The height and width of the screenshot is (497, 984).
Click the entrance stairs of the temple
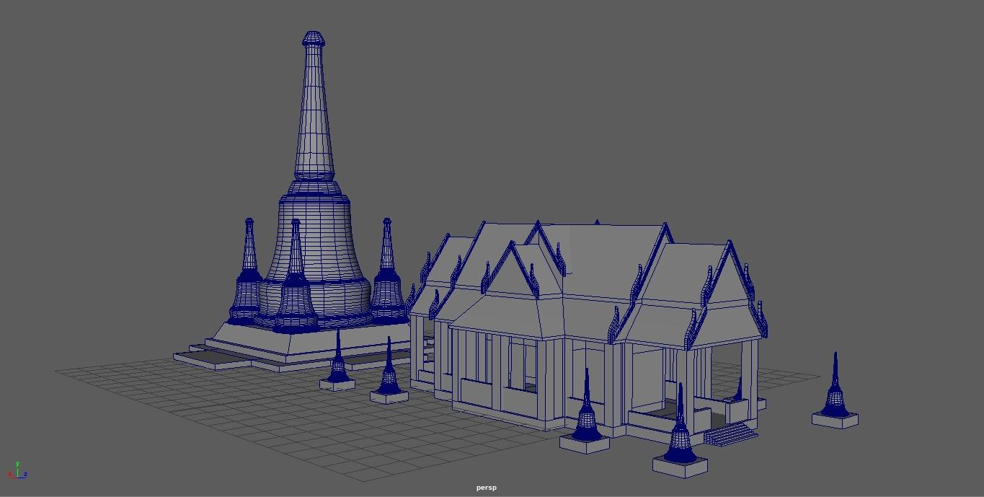[x=730, y=434]
